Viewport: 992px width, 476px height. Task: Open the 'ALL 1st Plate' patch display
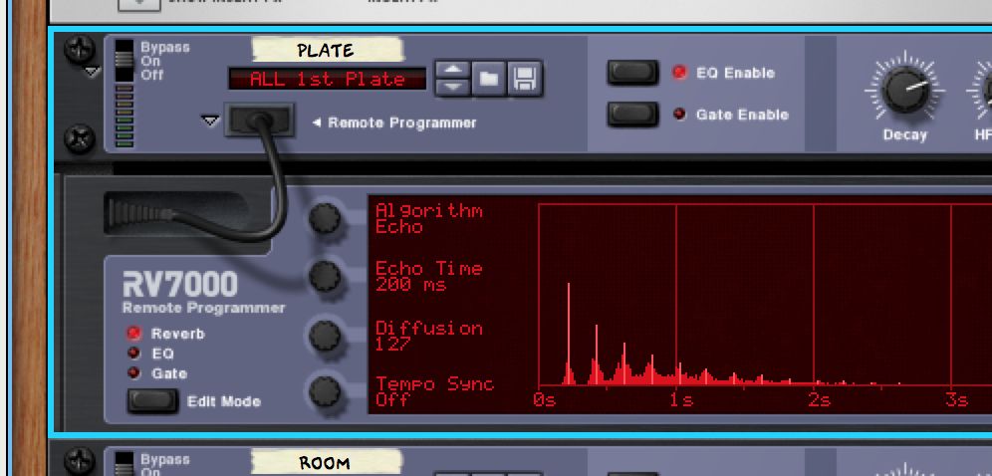[x=328, y=79]
